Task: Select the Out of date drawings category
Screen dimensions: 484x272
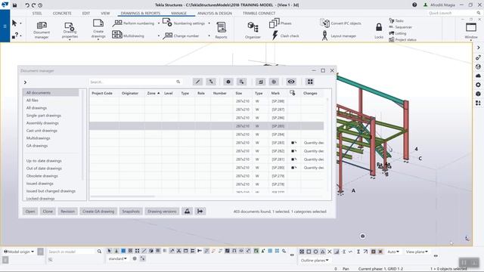Action: pos(44,168)
